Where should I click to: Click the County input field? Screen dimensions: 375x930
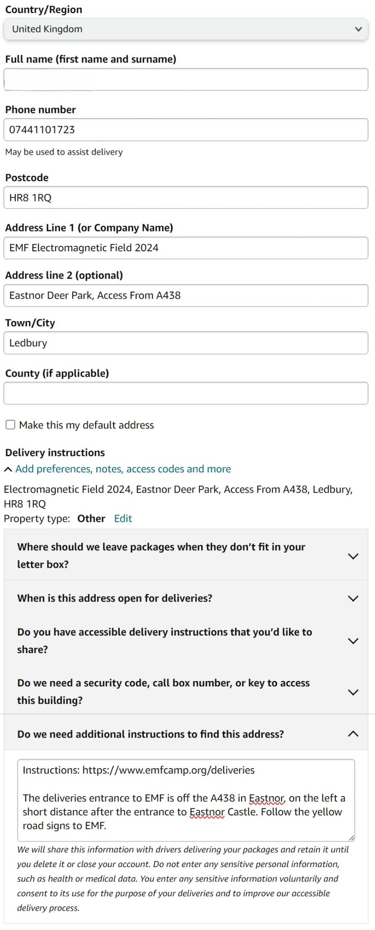(186, 393)
